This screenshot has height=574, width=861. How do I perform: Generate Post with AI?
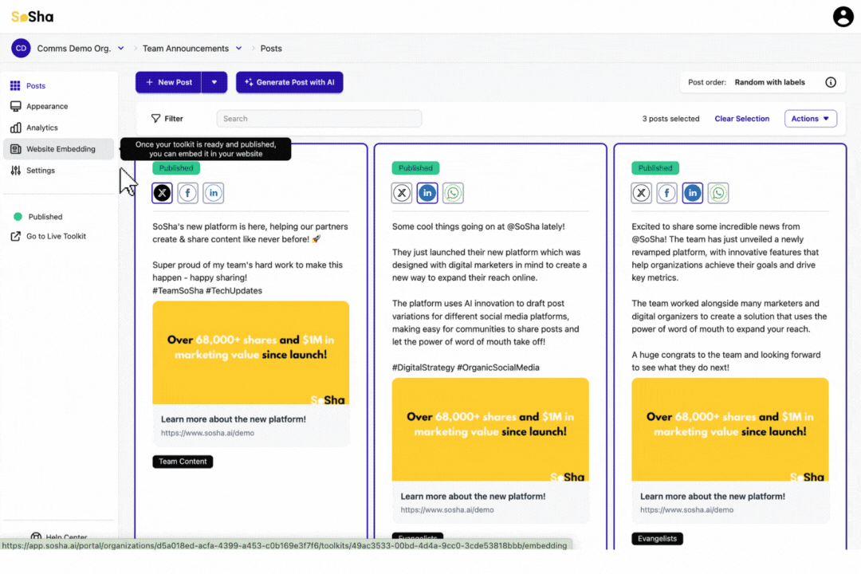(x=289, y=82)
